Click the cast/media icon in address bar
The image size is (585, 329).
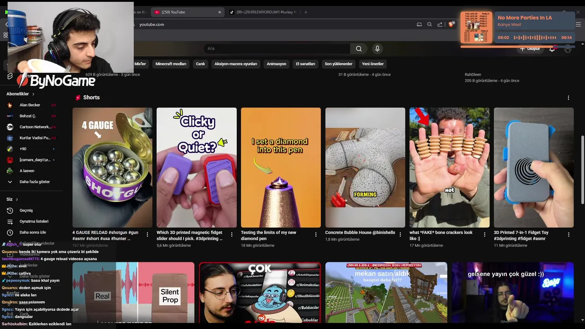tap(419, 25)
